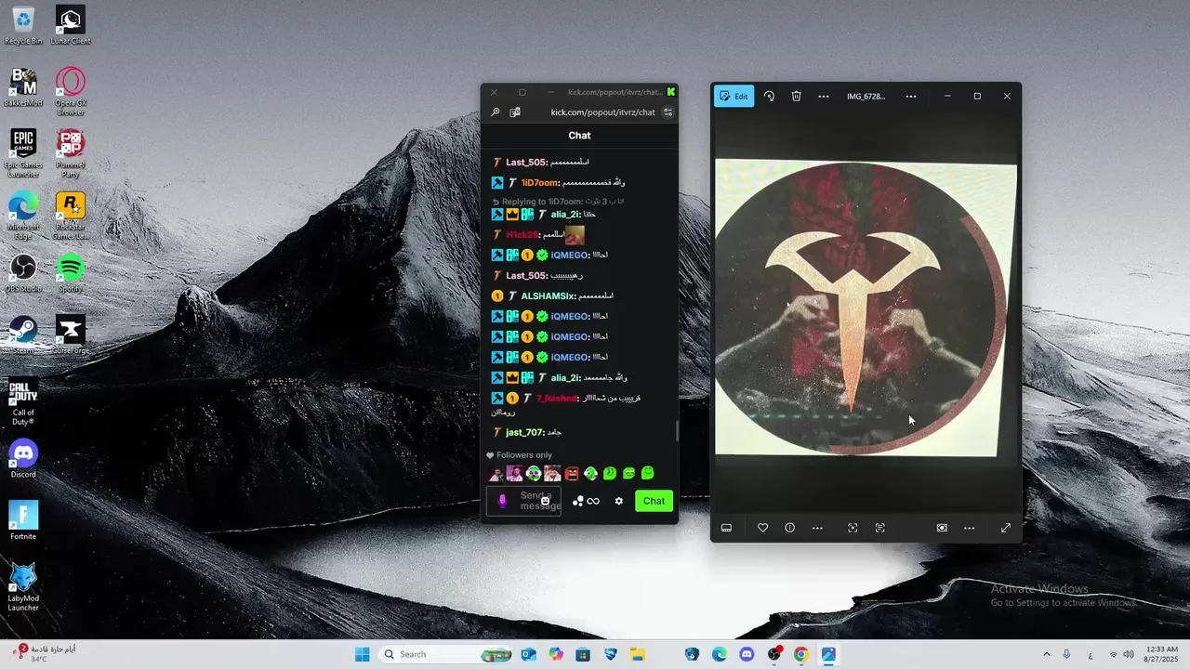Open Discord desktop shortcut
This screenshot has width=1190, height=669.
23,459
